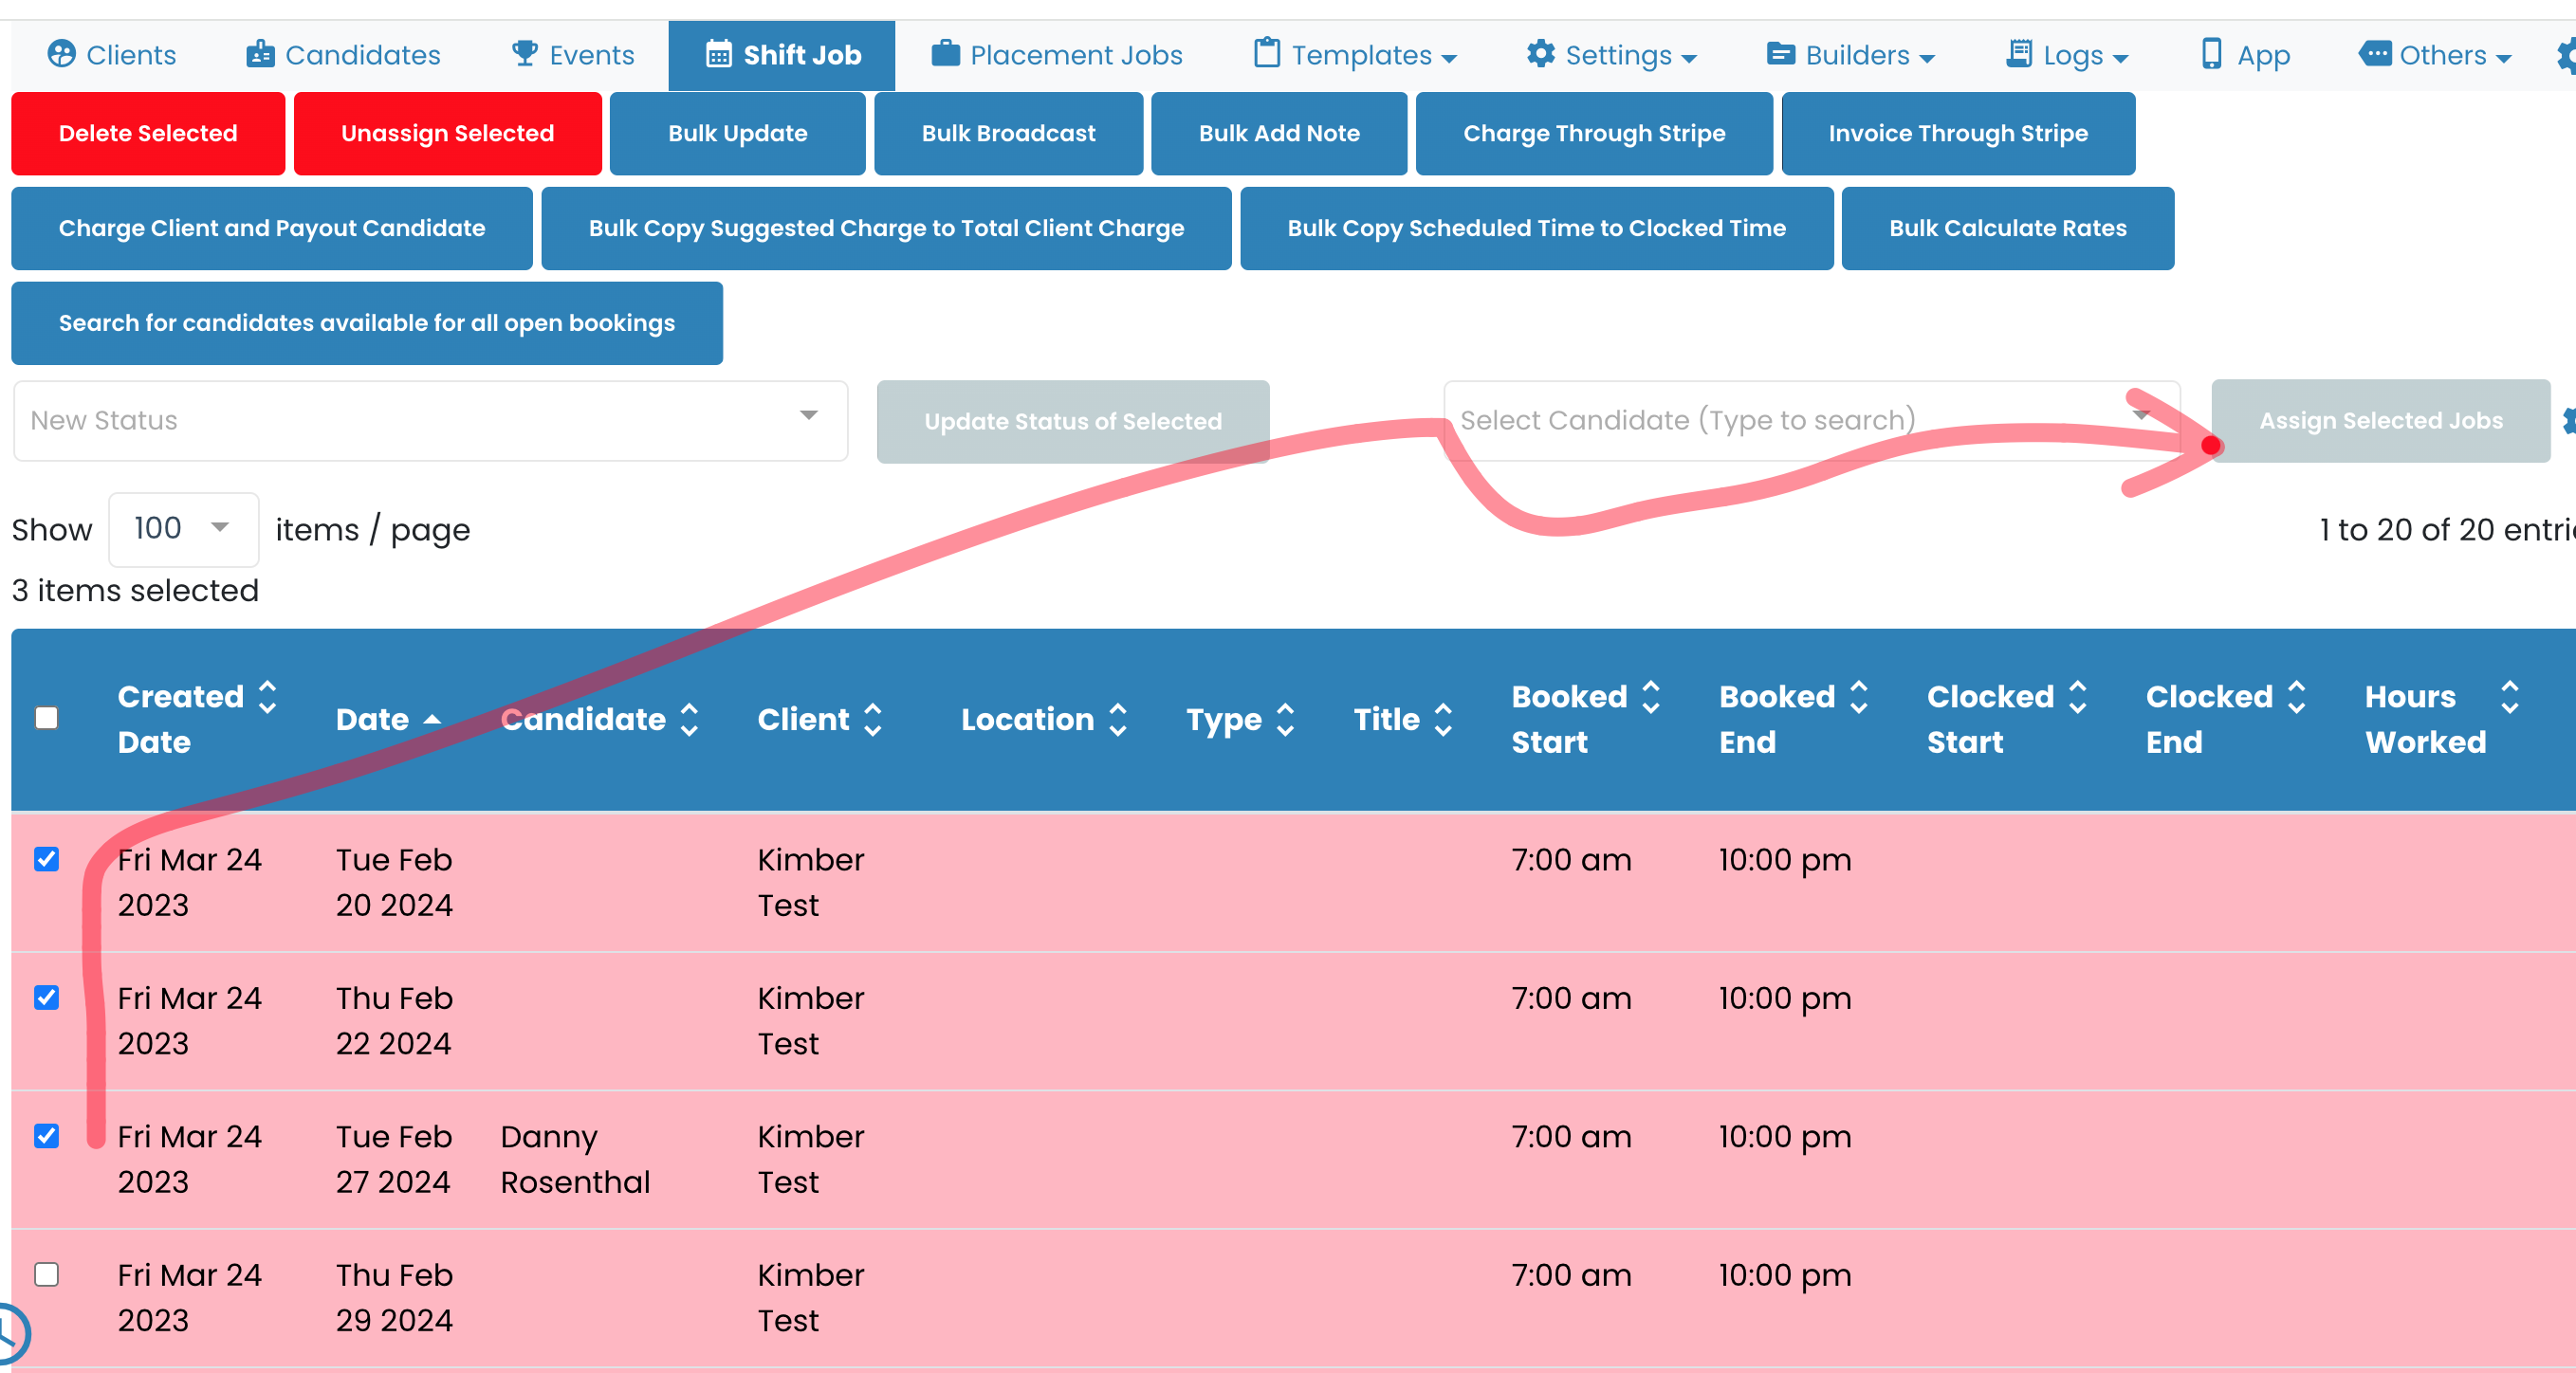Click the App phone icon

(2211, 54)
